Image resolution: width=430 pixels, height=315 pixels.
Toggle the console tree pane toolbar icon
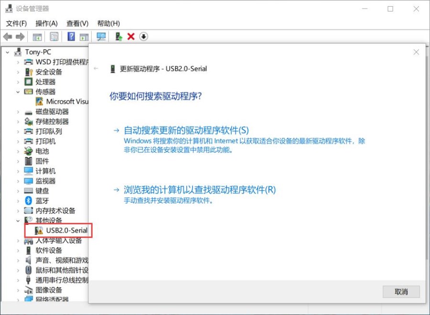tap(37, 37)
